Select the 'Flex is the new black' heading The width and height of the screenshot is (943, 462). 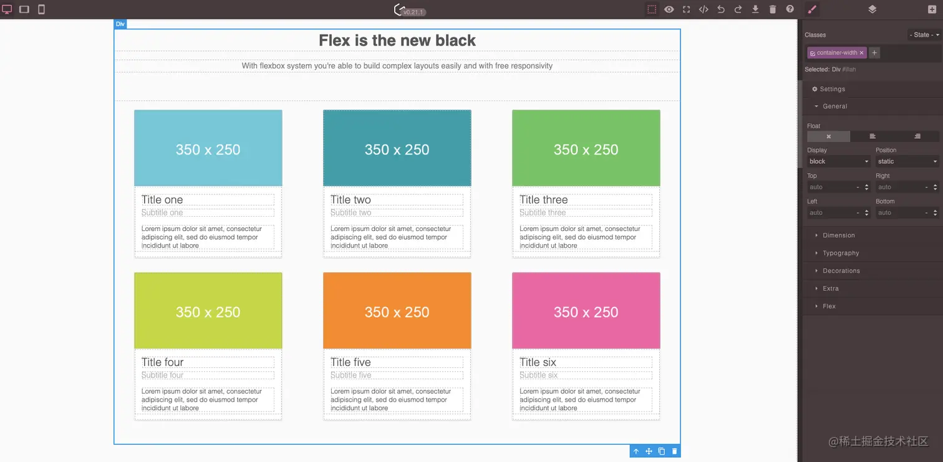[397, 40]
